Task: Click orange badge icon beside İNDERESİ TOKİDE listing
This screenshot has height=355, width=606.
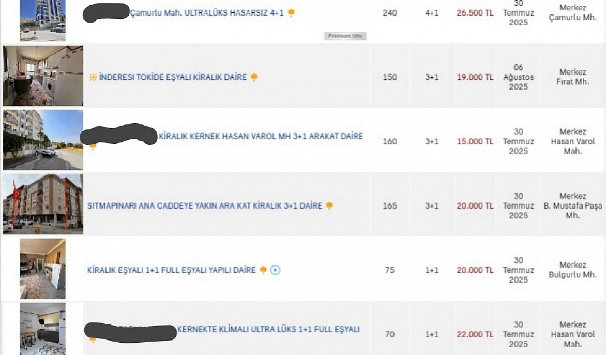Action: click(x=254, y=77)
